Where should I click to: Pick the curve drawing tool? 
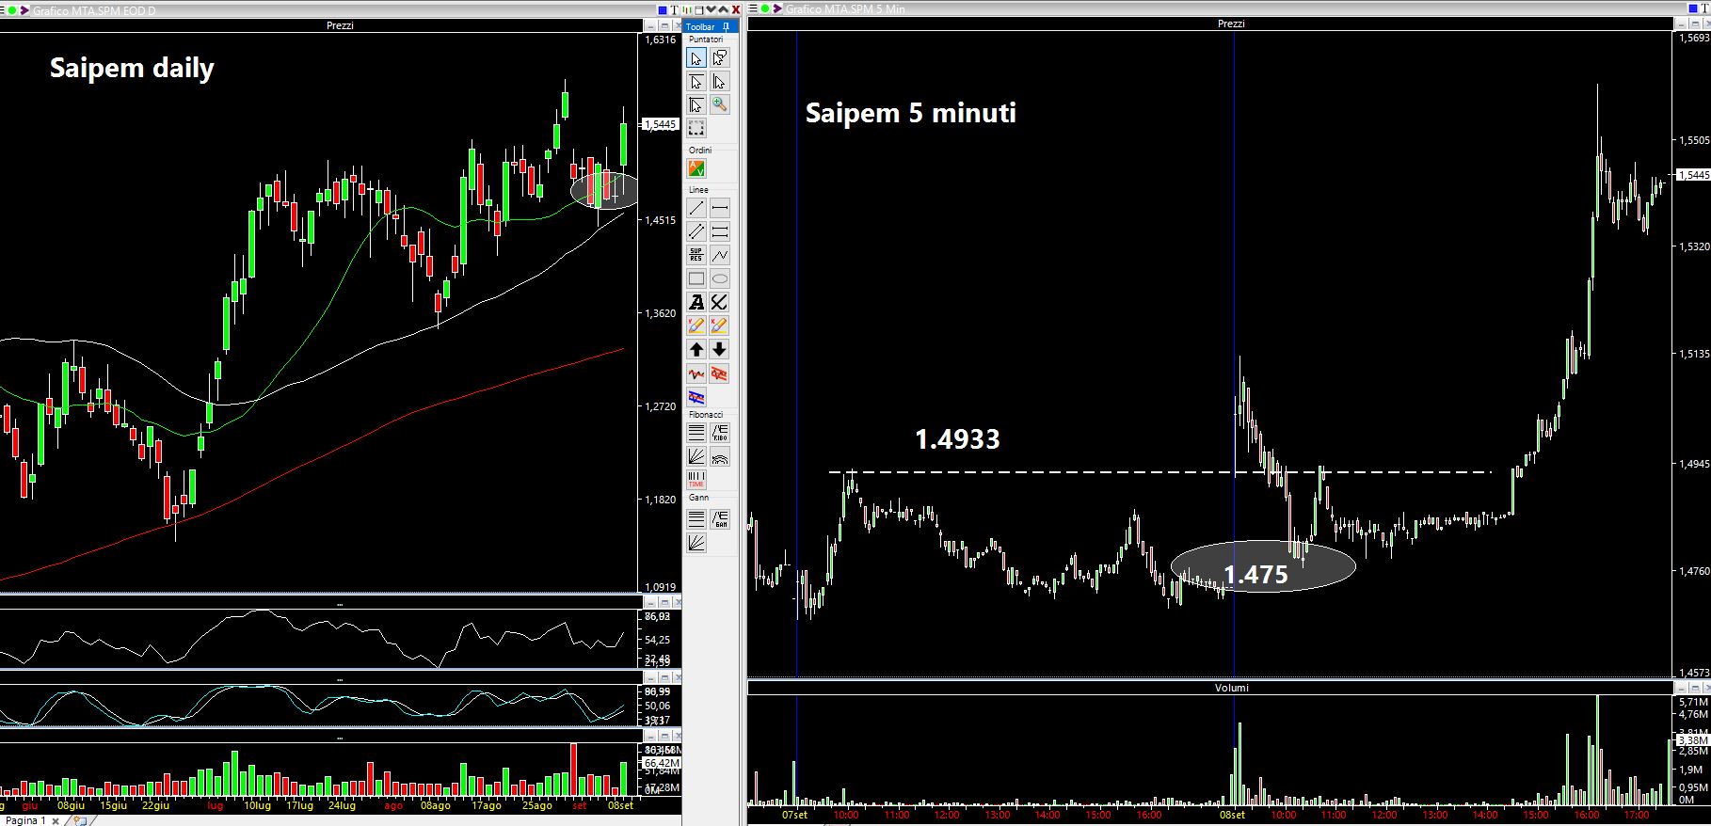(x=719, y=302)
